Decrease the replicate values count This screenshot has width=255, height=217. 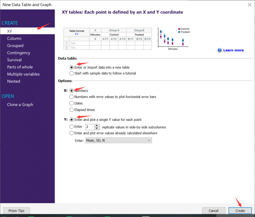coord(97,128)
